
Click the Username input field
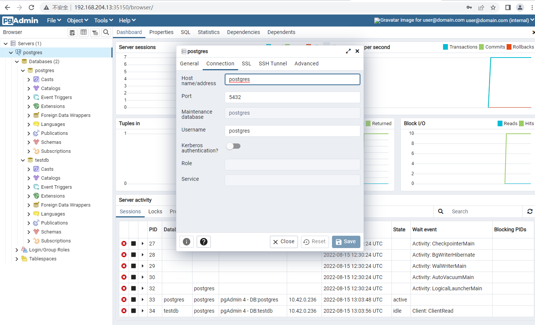[x=292, y=131]
